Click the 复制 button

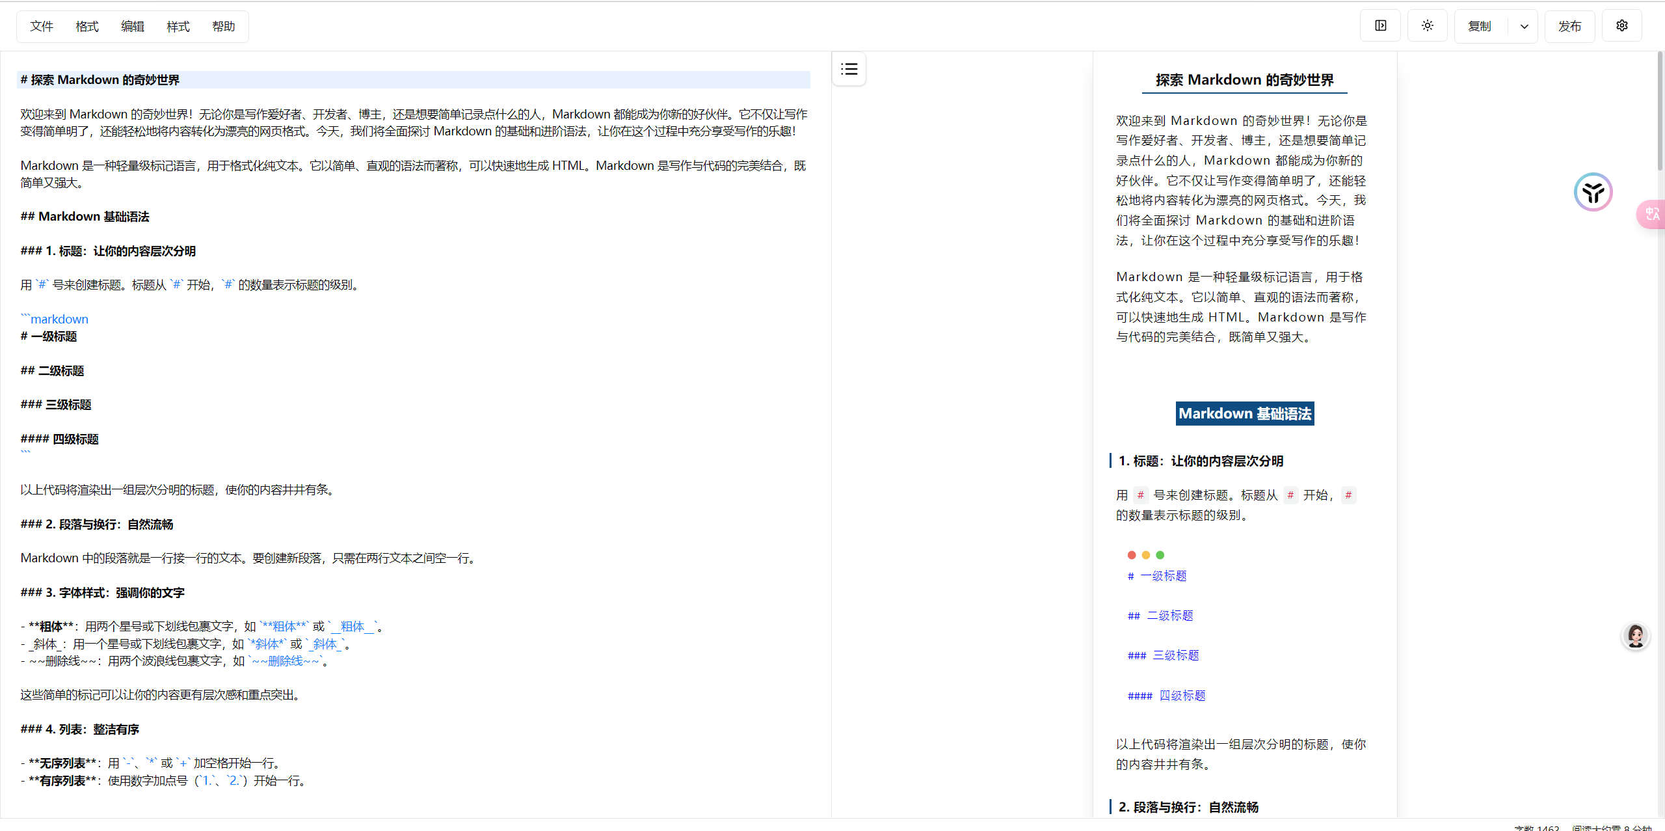point(1480,27)
